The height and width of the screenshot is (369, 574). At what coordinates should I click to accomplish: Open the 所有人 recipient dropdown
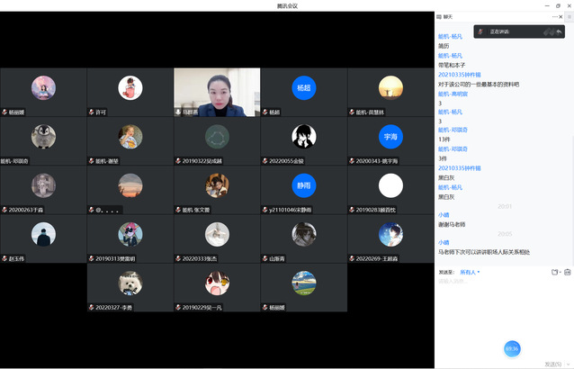(470, 272)
